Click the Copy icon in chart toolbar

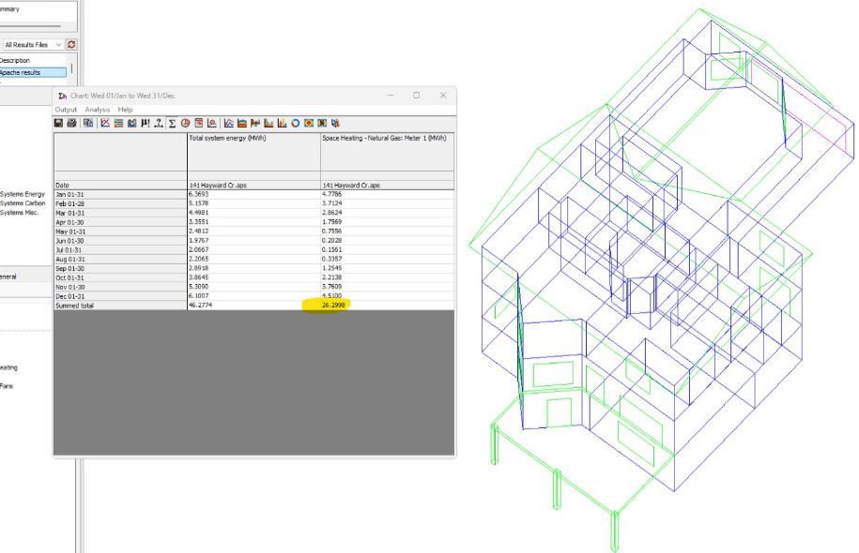pos(87,123)
